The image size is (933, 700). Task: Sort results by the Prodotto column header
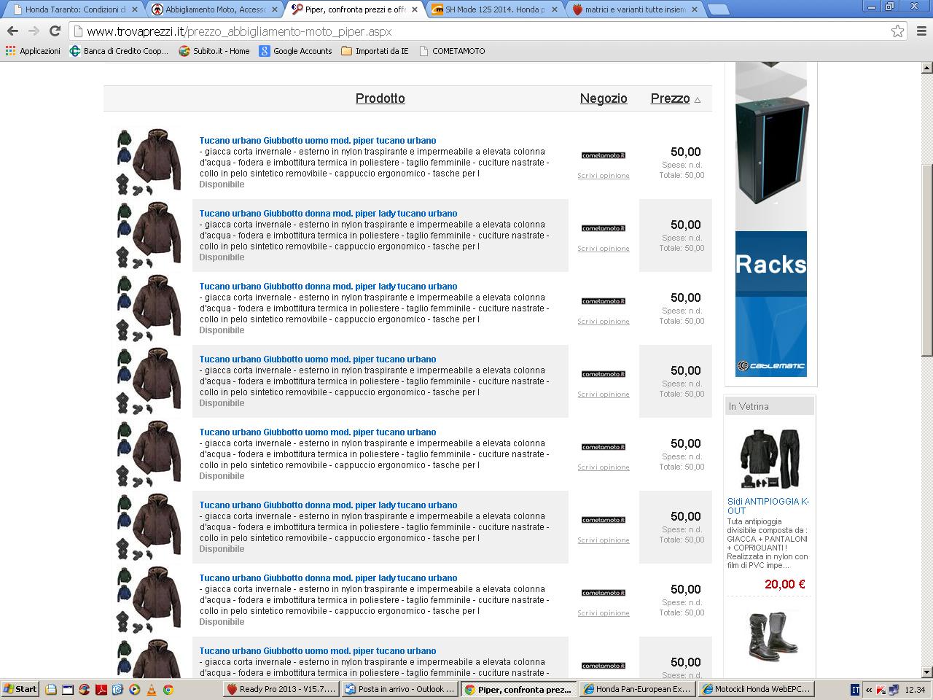pyautogui.click(x=380, y=98)
